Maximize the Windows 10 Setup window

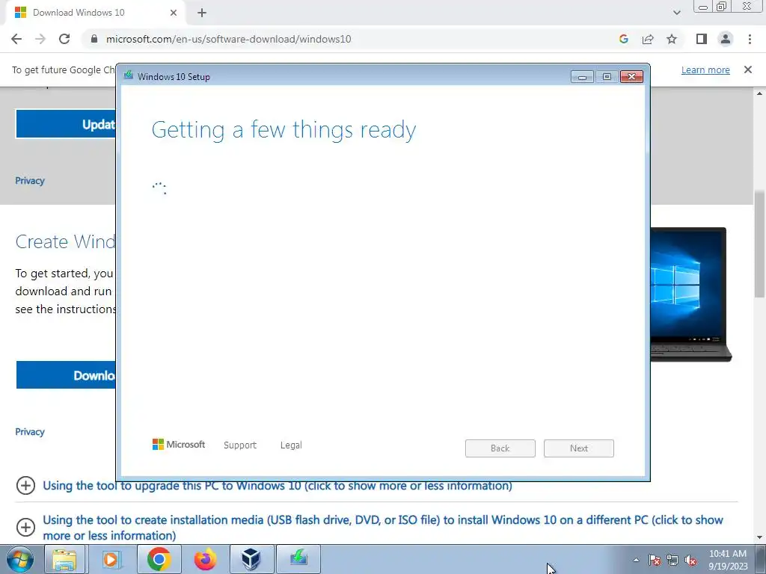click(607, 77)
